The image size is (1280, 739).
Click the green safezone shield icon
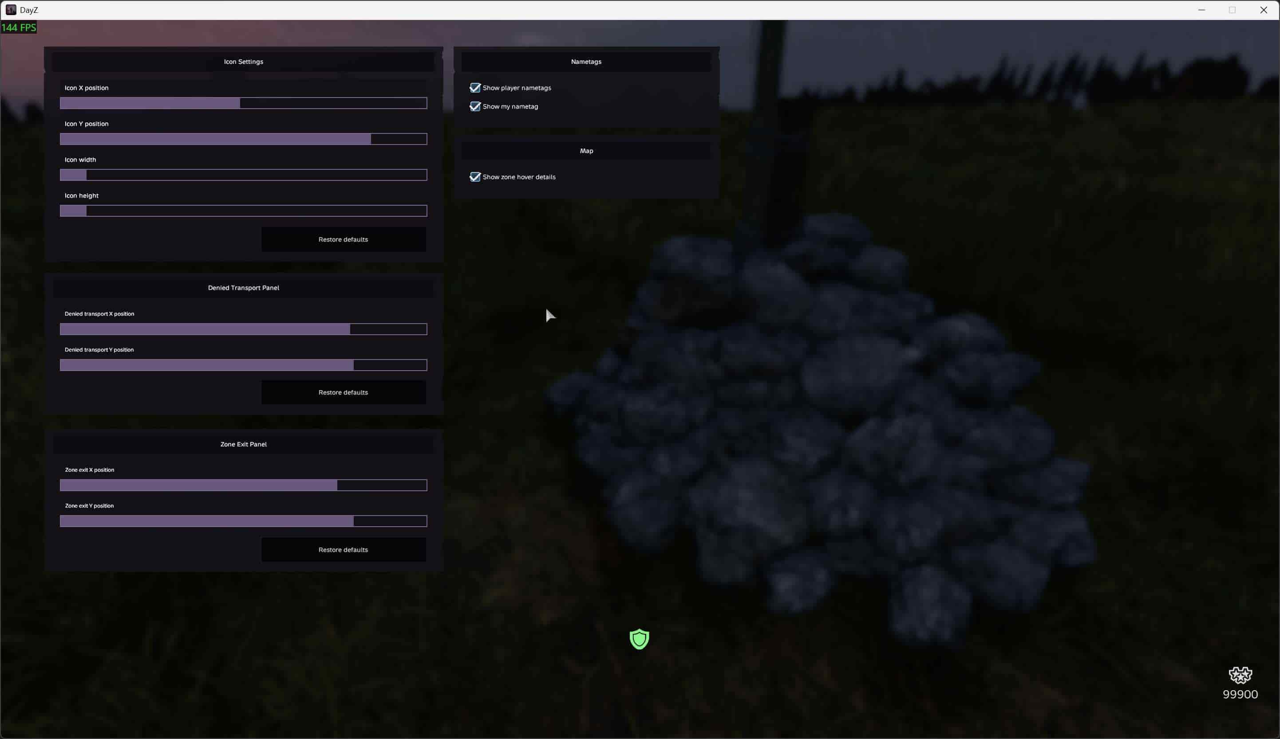pyautogui.click(x=639, y=638)
